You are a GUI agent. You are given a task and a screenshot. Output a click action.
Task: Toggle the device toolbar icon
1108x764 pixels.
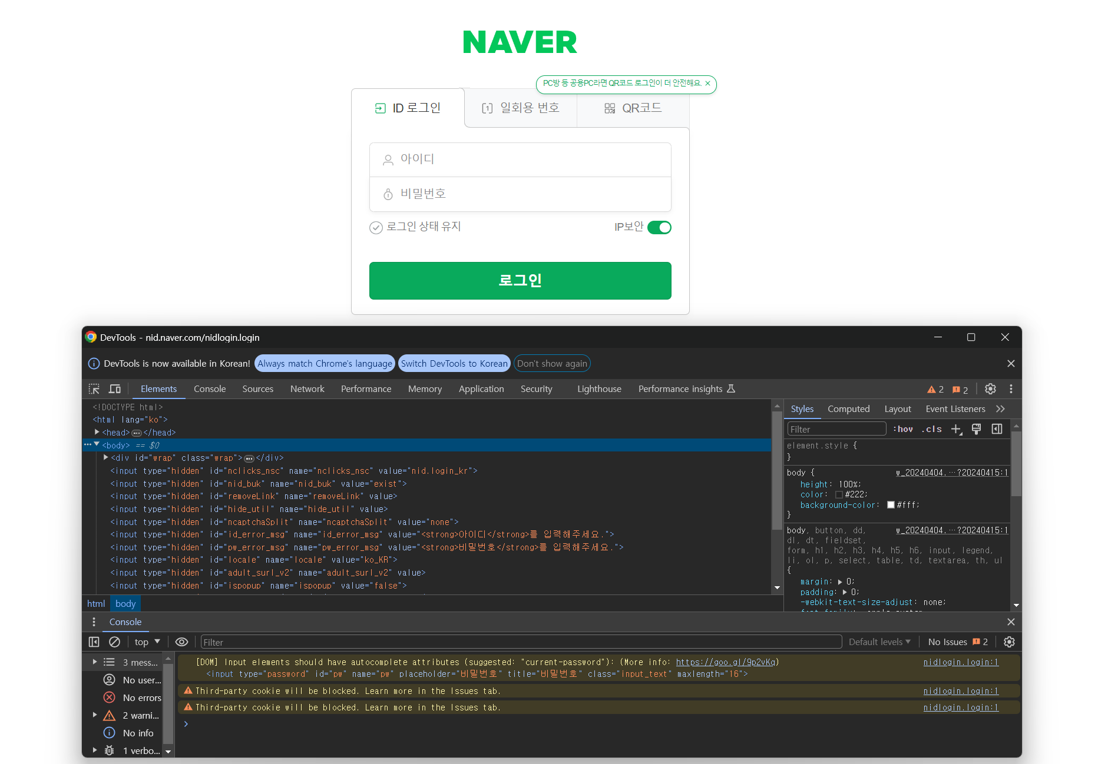(115, 389)
